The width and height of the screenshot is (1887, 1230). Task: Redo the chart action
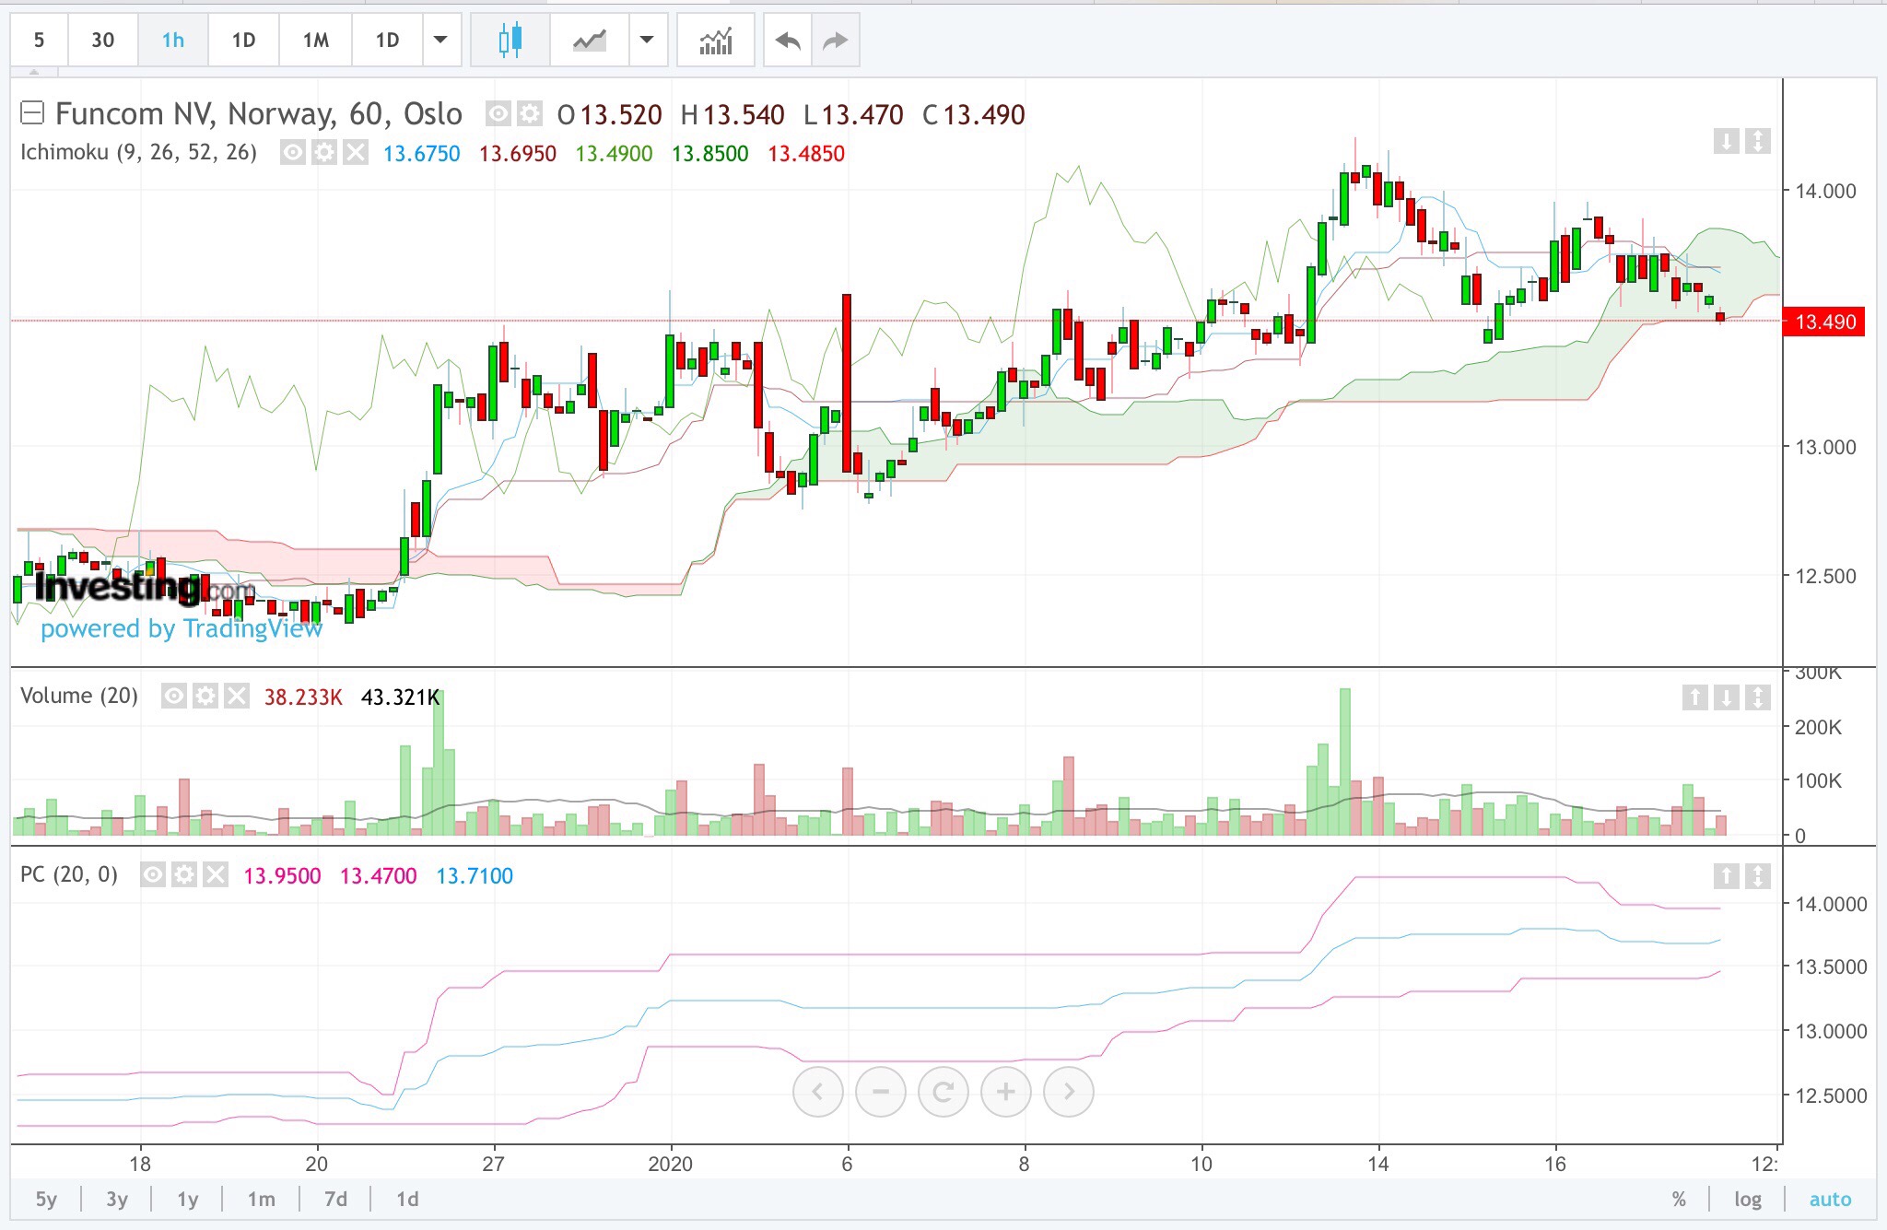click(x=835, y=40)
